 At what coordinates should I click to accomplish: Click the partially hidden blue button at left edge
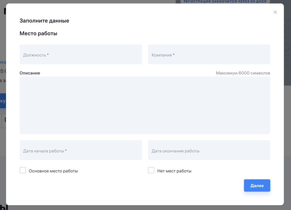3,101
